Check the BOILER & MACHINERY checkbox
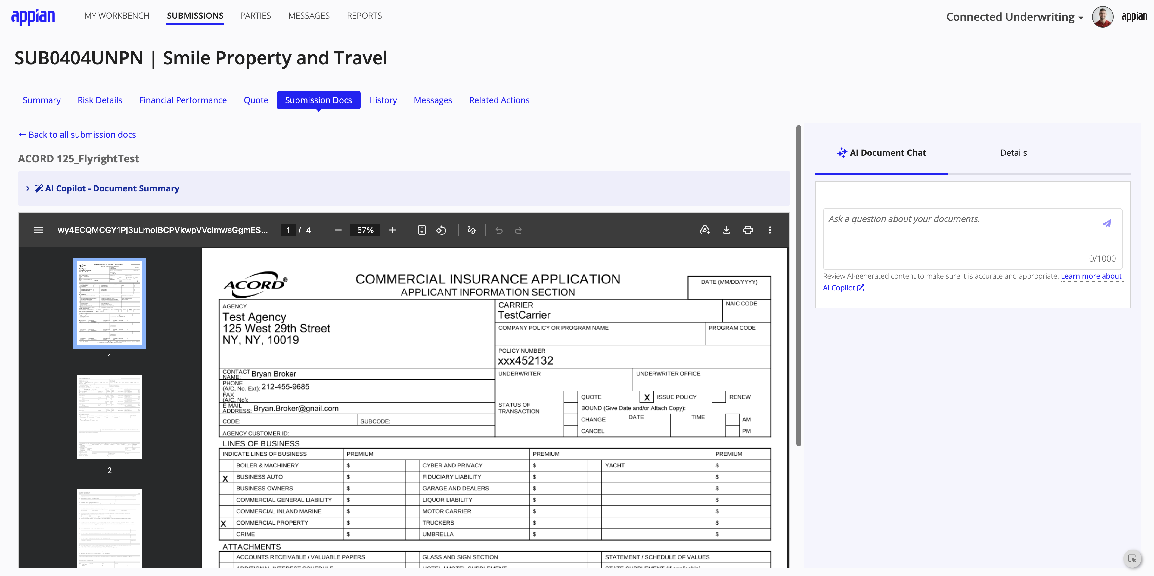 click(225, 466)
